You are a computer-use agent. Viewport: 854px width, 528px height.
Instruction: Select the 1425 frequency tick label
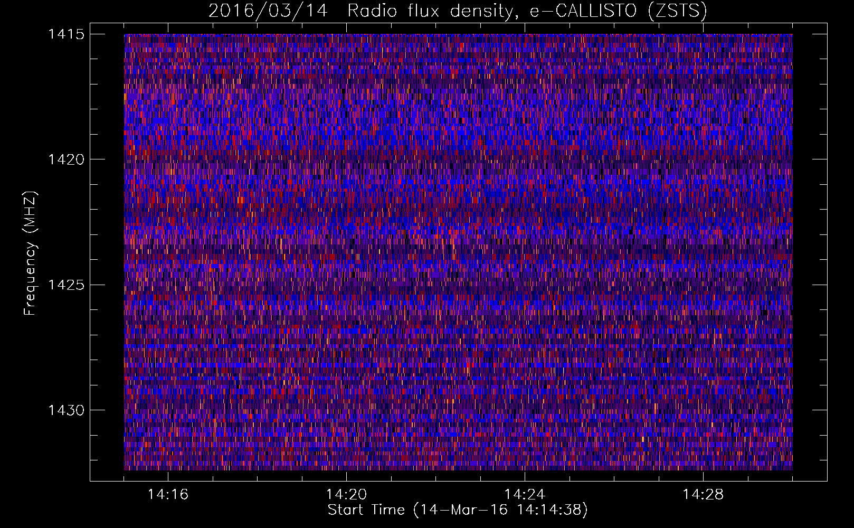pyautogui.click(x=66, y=285)
